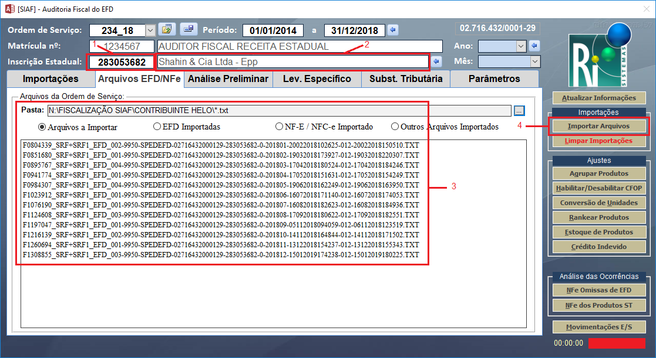The image size is (656, 358).
Task: Open the Ordem de Serviço dropdown
Action: (150, 30)
